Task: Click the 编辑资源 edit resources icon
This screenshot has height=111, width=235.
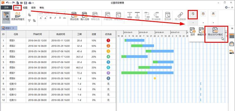Action: [202, 32]
